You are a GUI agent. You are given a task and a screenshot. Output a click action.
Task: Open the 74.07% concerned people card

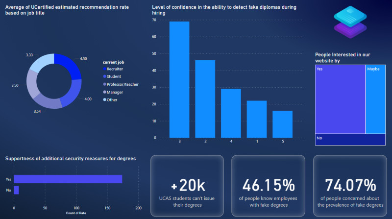(x=350, y=185)
